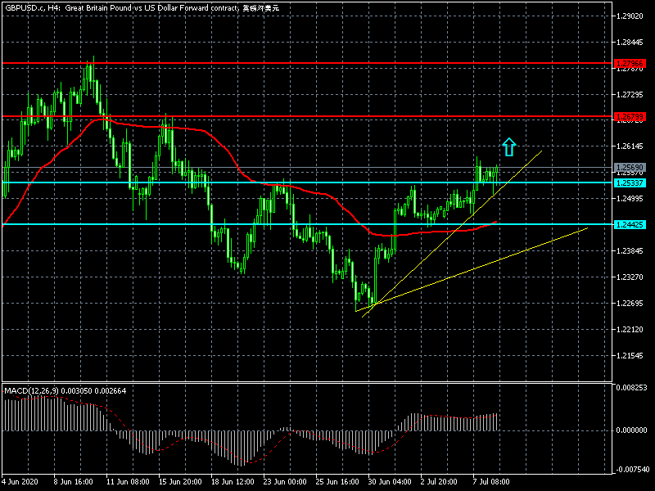Click the 1.23845 price scale label
Screen dimensions: 655x491
coord(630,250)
